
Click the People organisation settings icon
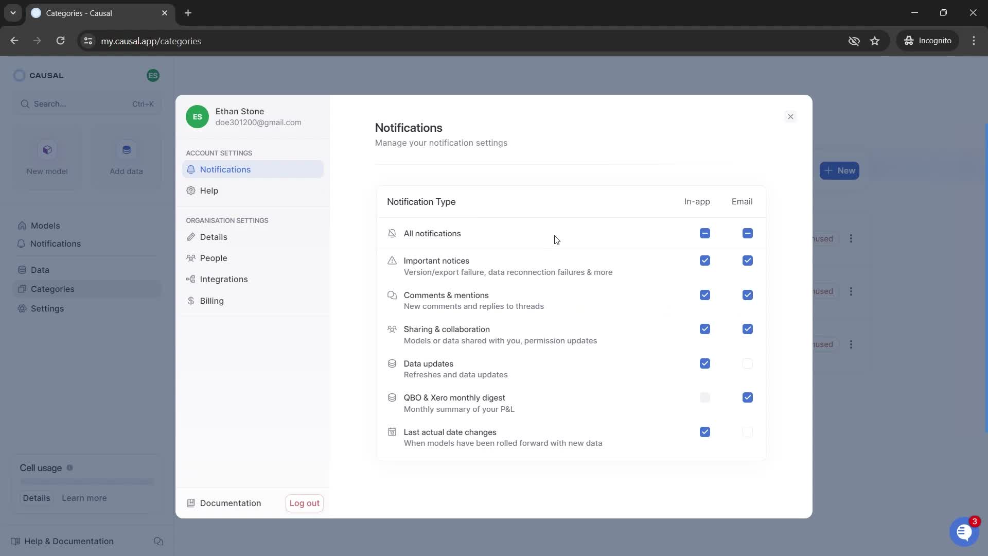[191, 258]
